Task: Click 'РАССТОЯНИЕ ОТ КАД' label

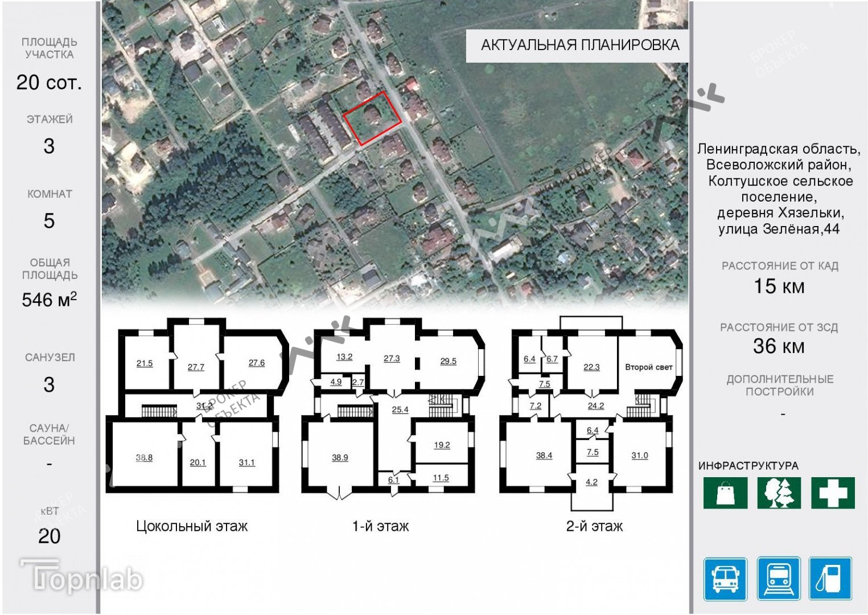Action: click(x=779, y=266)
